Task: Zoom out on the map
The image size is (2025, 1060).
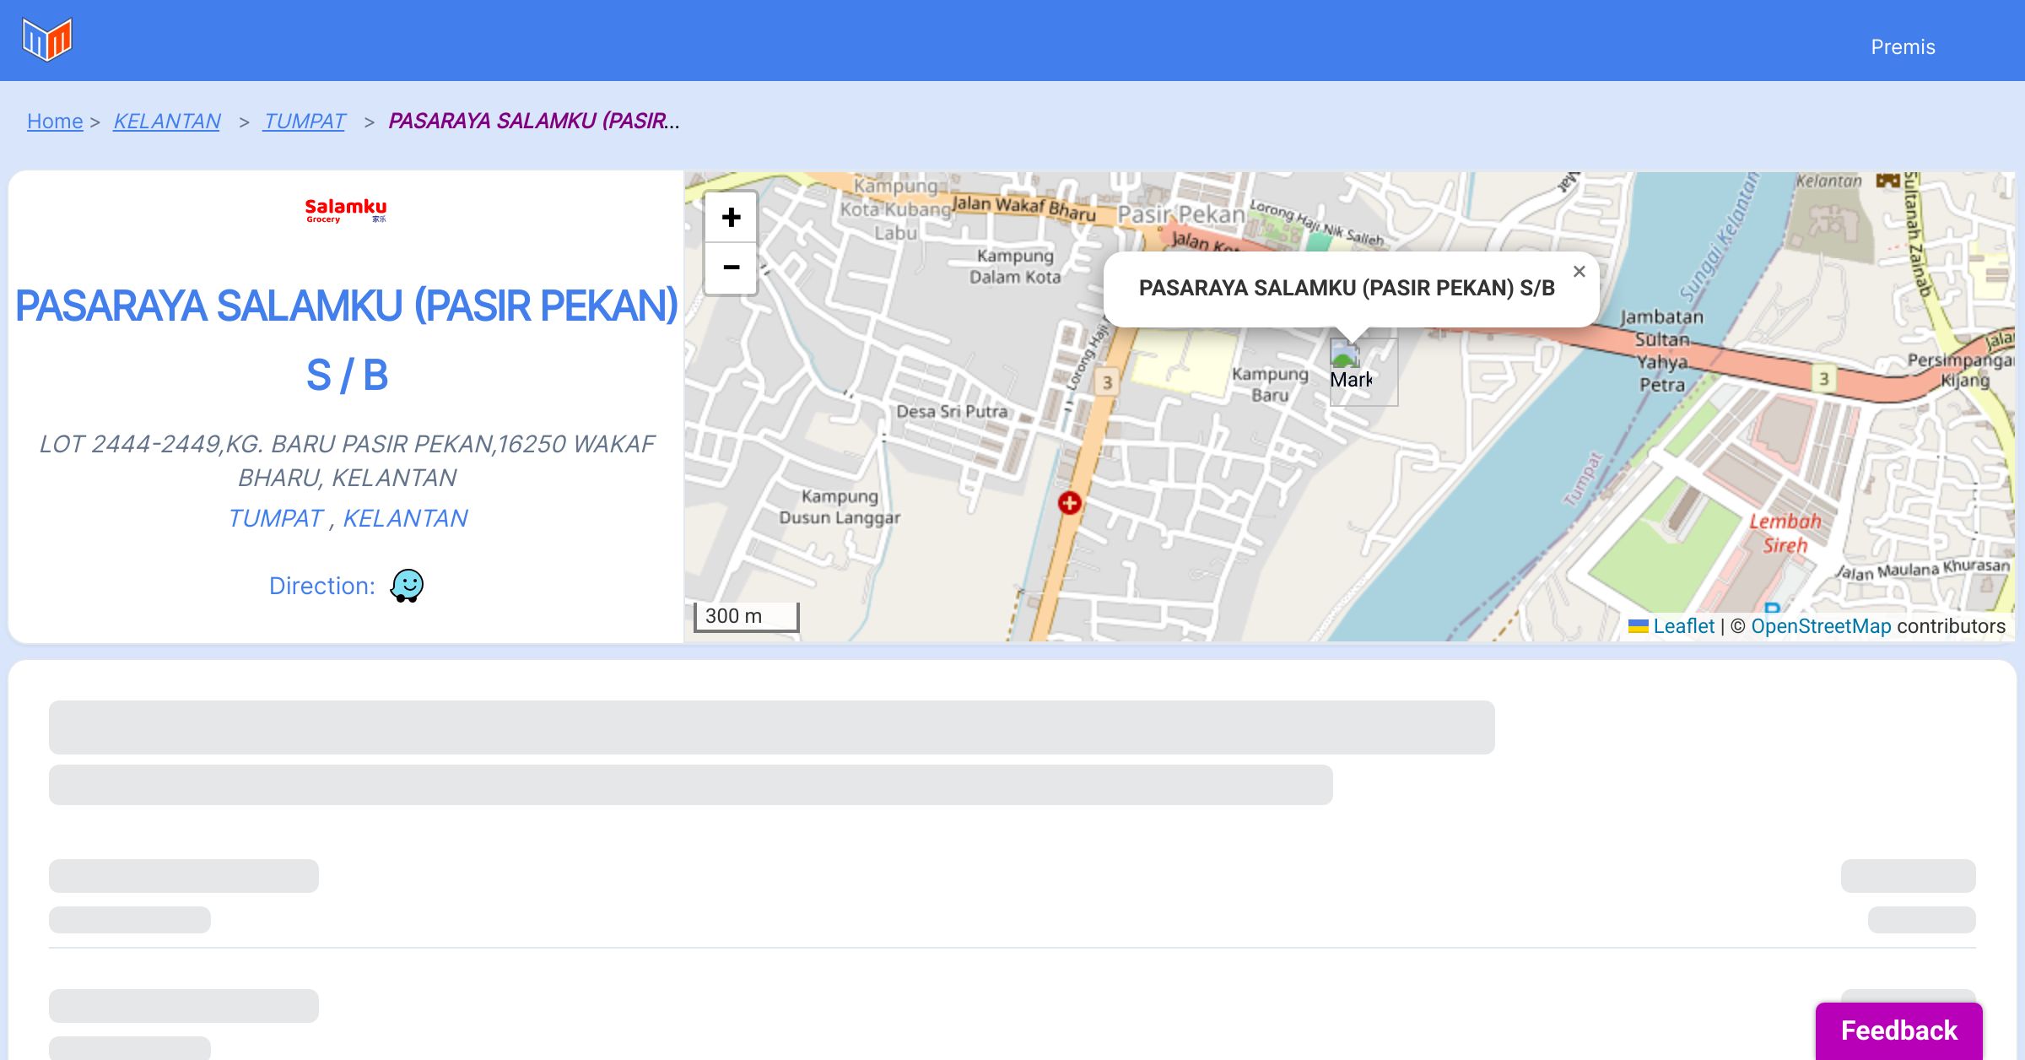Action: (x=731, y=268)
